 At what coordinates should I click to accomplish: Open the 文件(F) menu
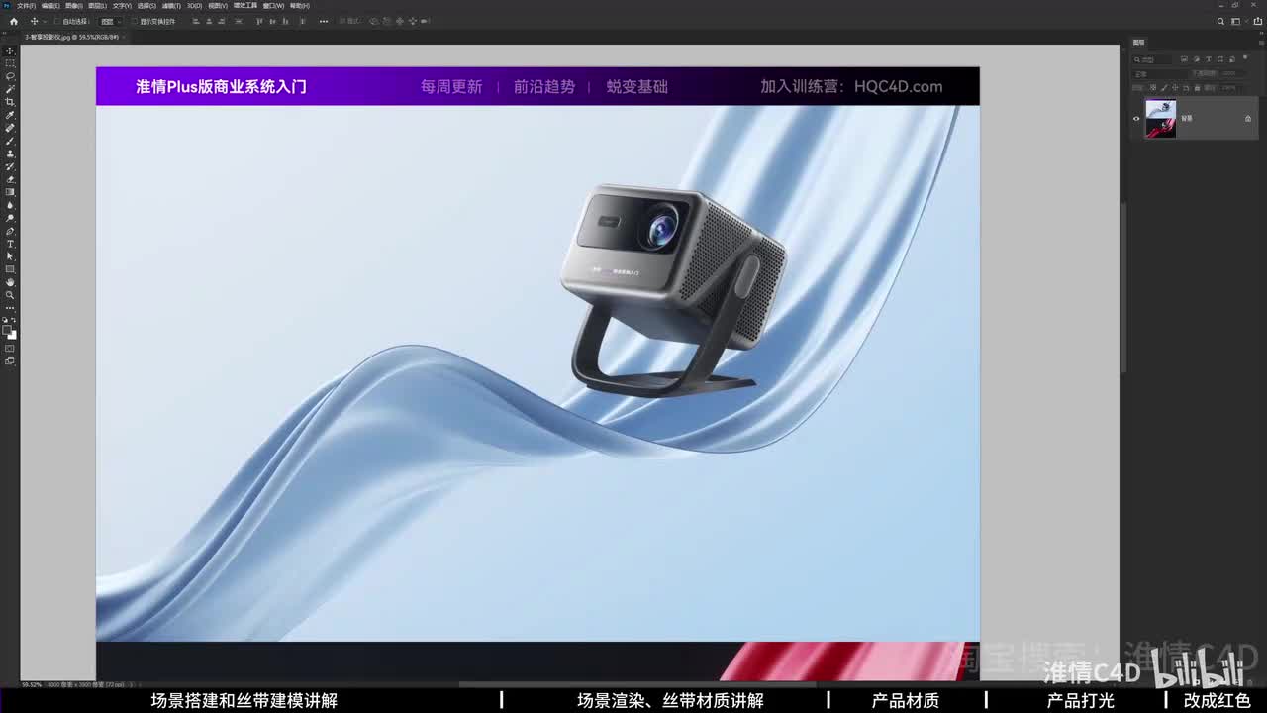coord(26,6)
